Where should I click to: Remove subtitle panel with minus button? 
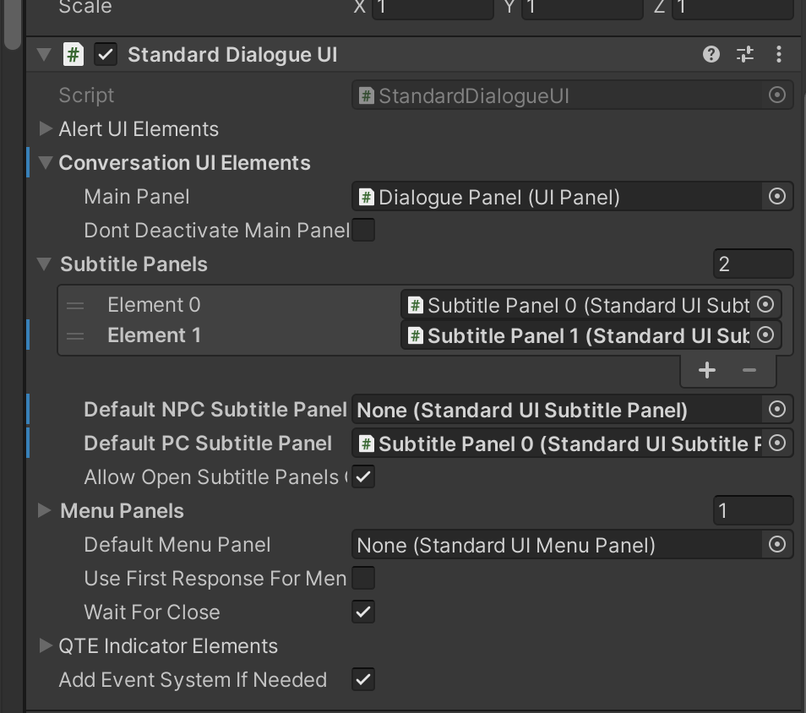tap(749, 370)
